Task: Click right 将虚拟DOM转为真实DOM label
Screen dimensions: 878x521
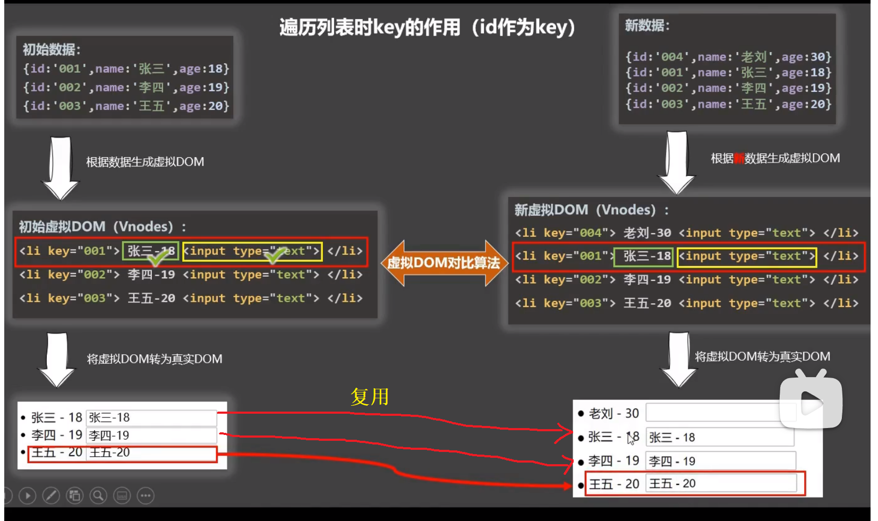Action: pos(763,356)
